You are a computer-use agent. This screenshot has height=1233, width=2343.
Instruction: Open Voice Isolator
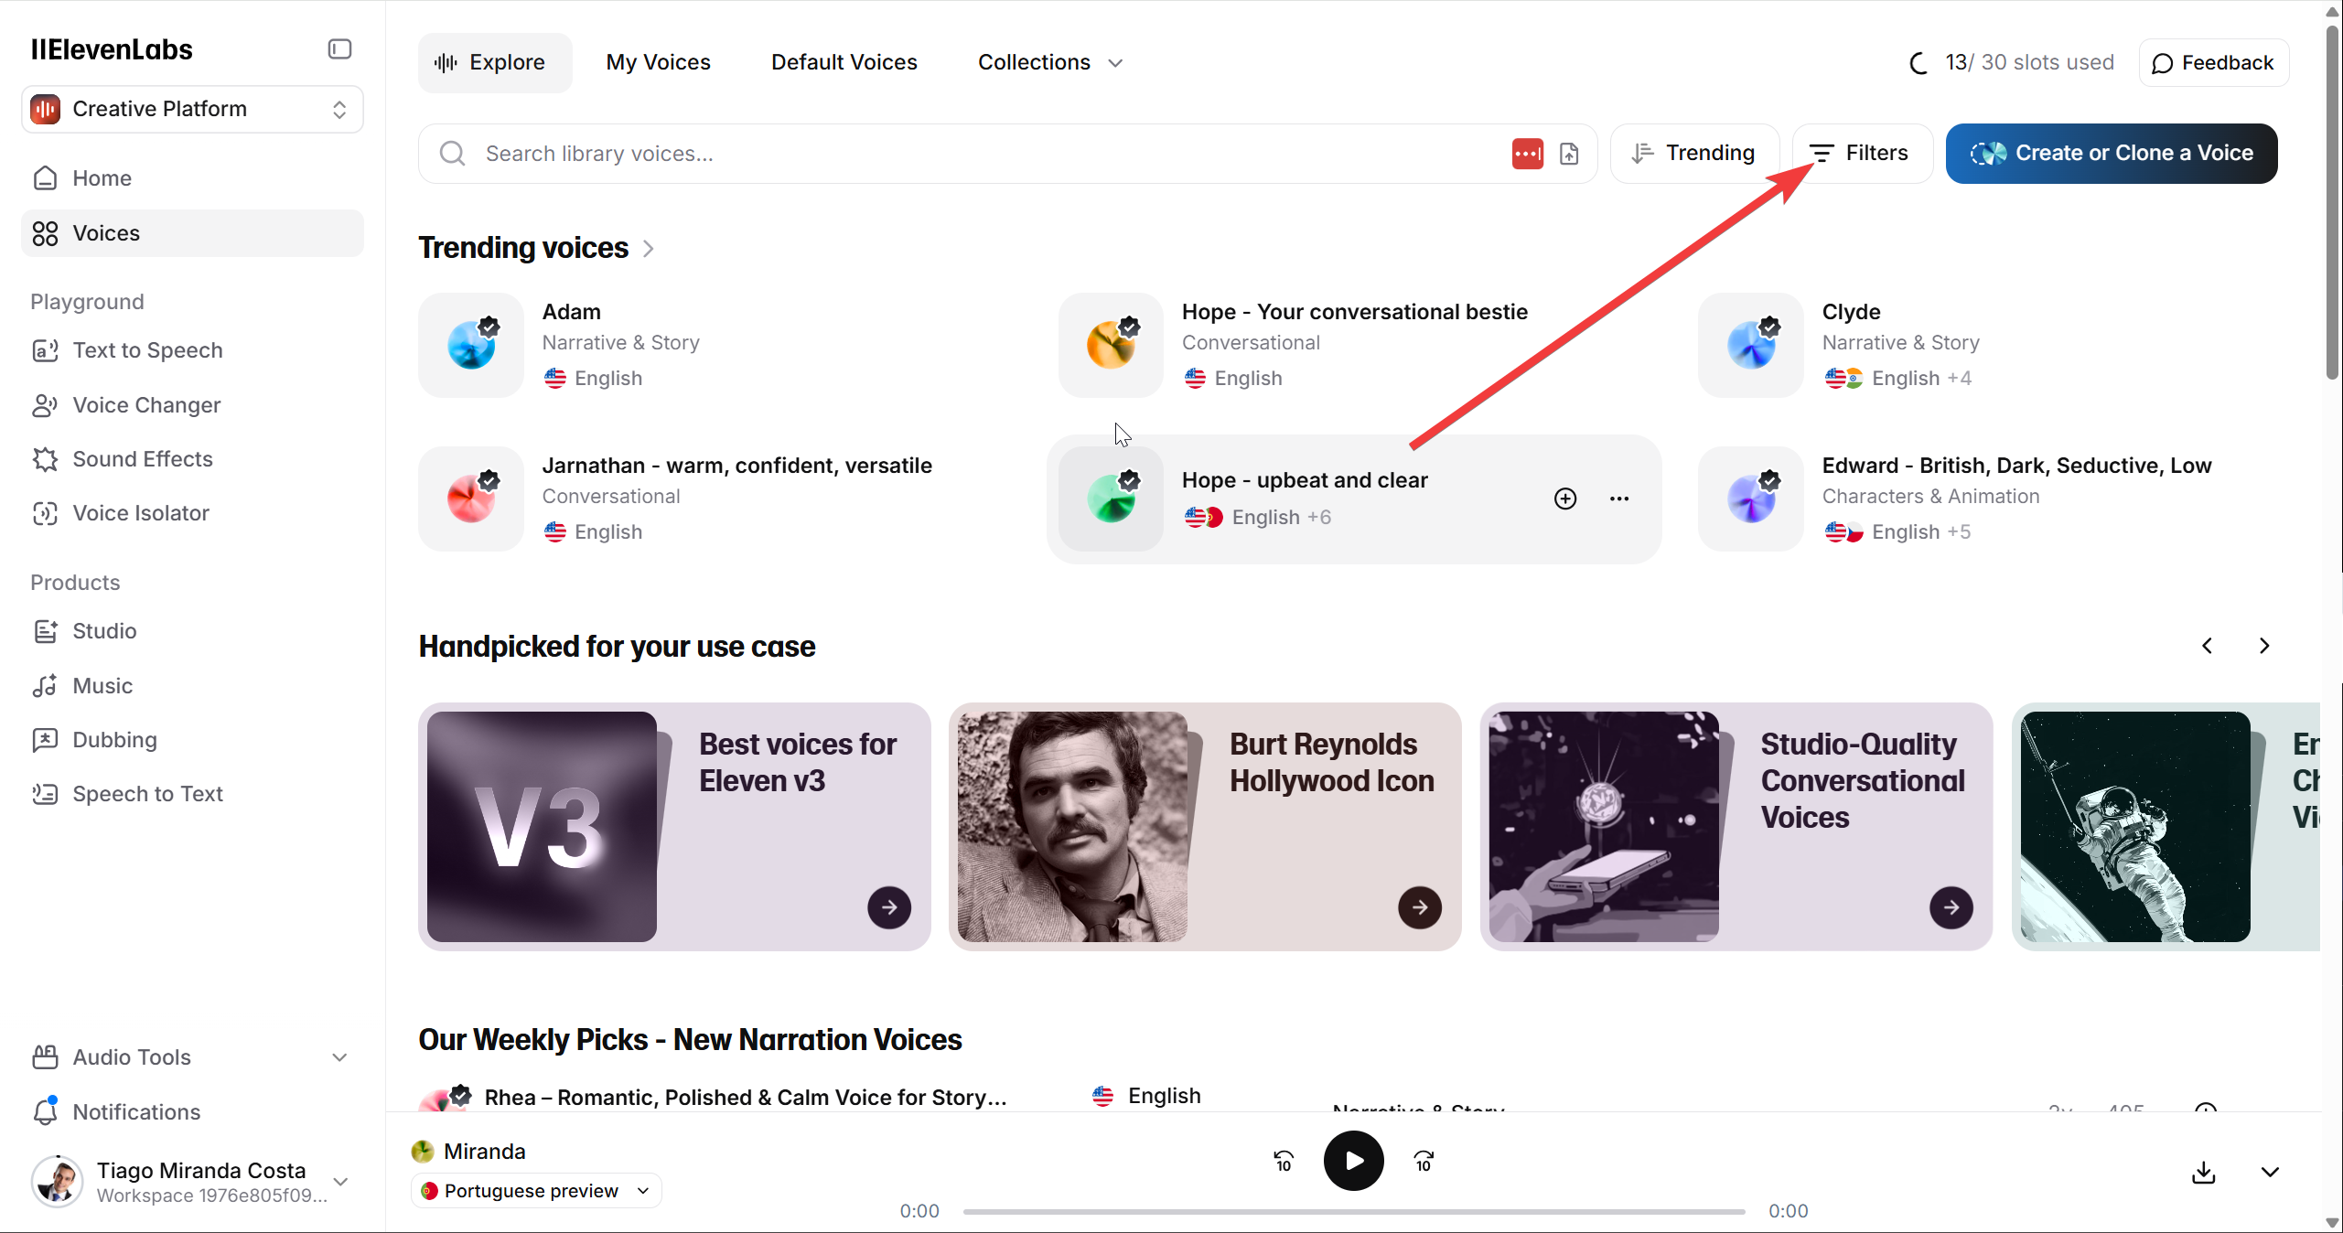[x=192, y=513]
